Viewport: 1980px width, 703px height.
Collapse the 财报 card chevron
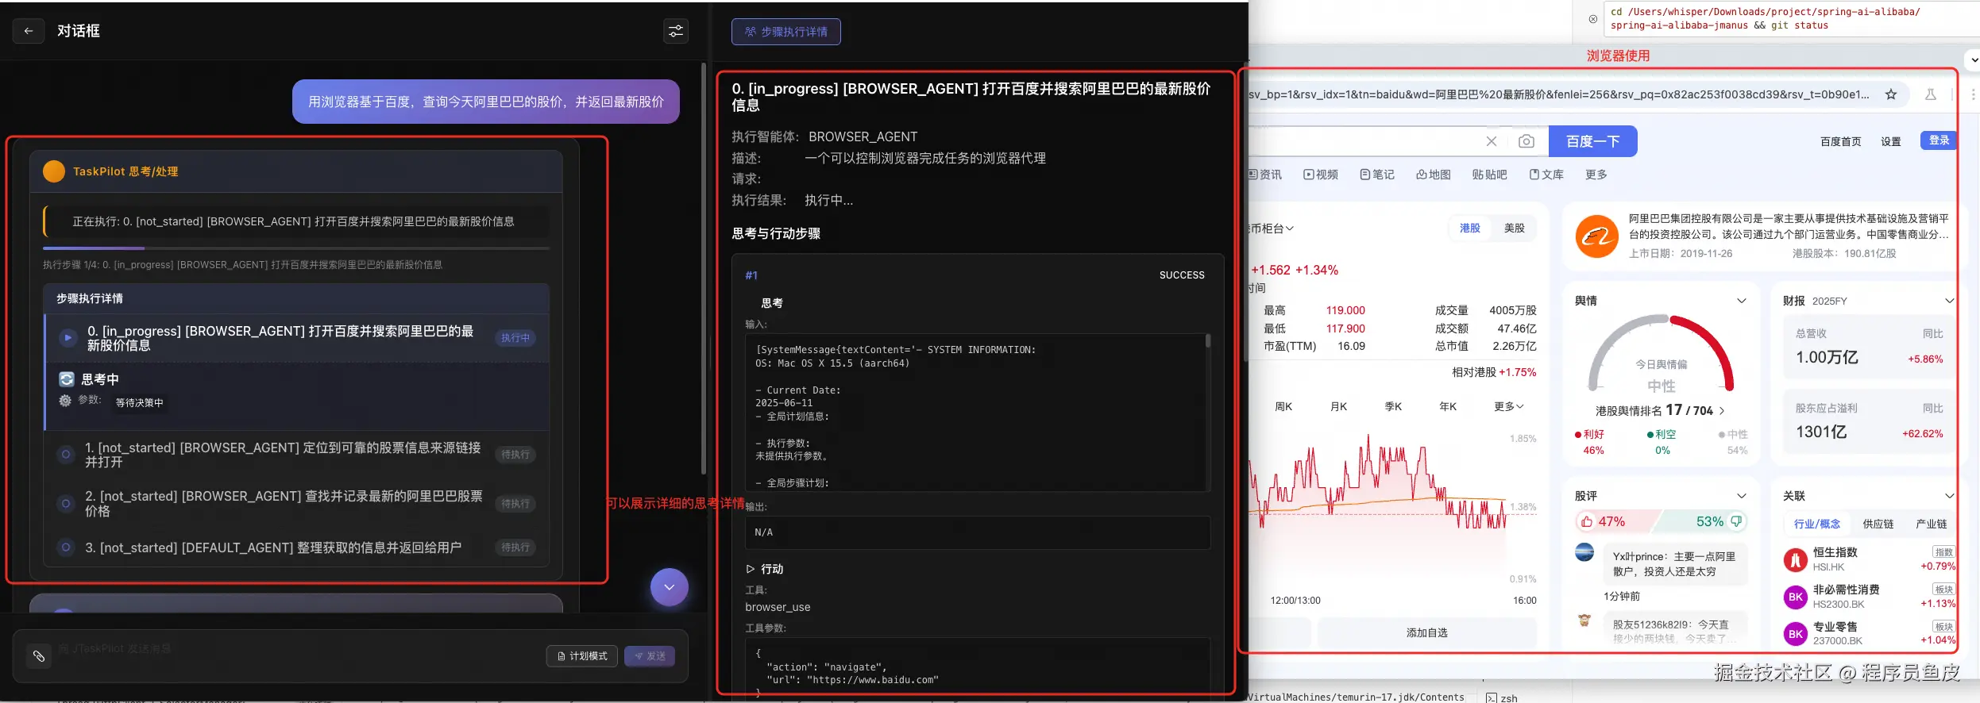click(1949, 301)
